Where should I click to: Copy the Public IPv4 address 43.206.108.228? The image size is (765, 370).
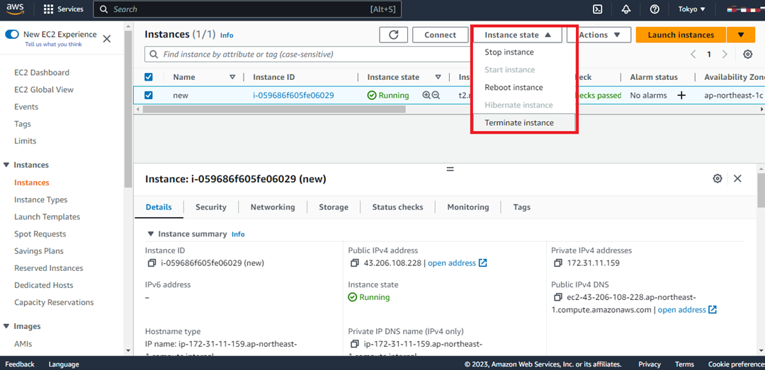pyautogui.click(x=354, y=263)
